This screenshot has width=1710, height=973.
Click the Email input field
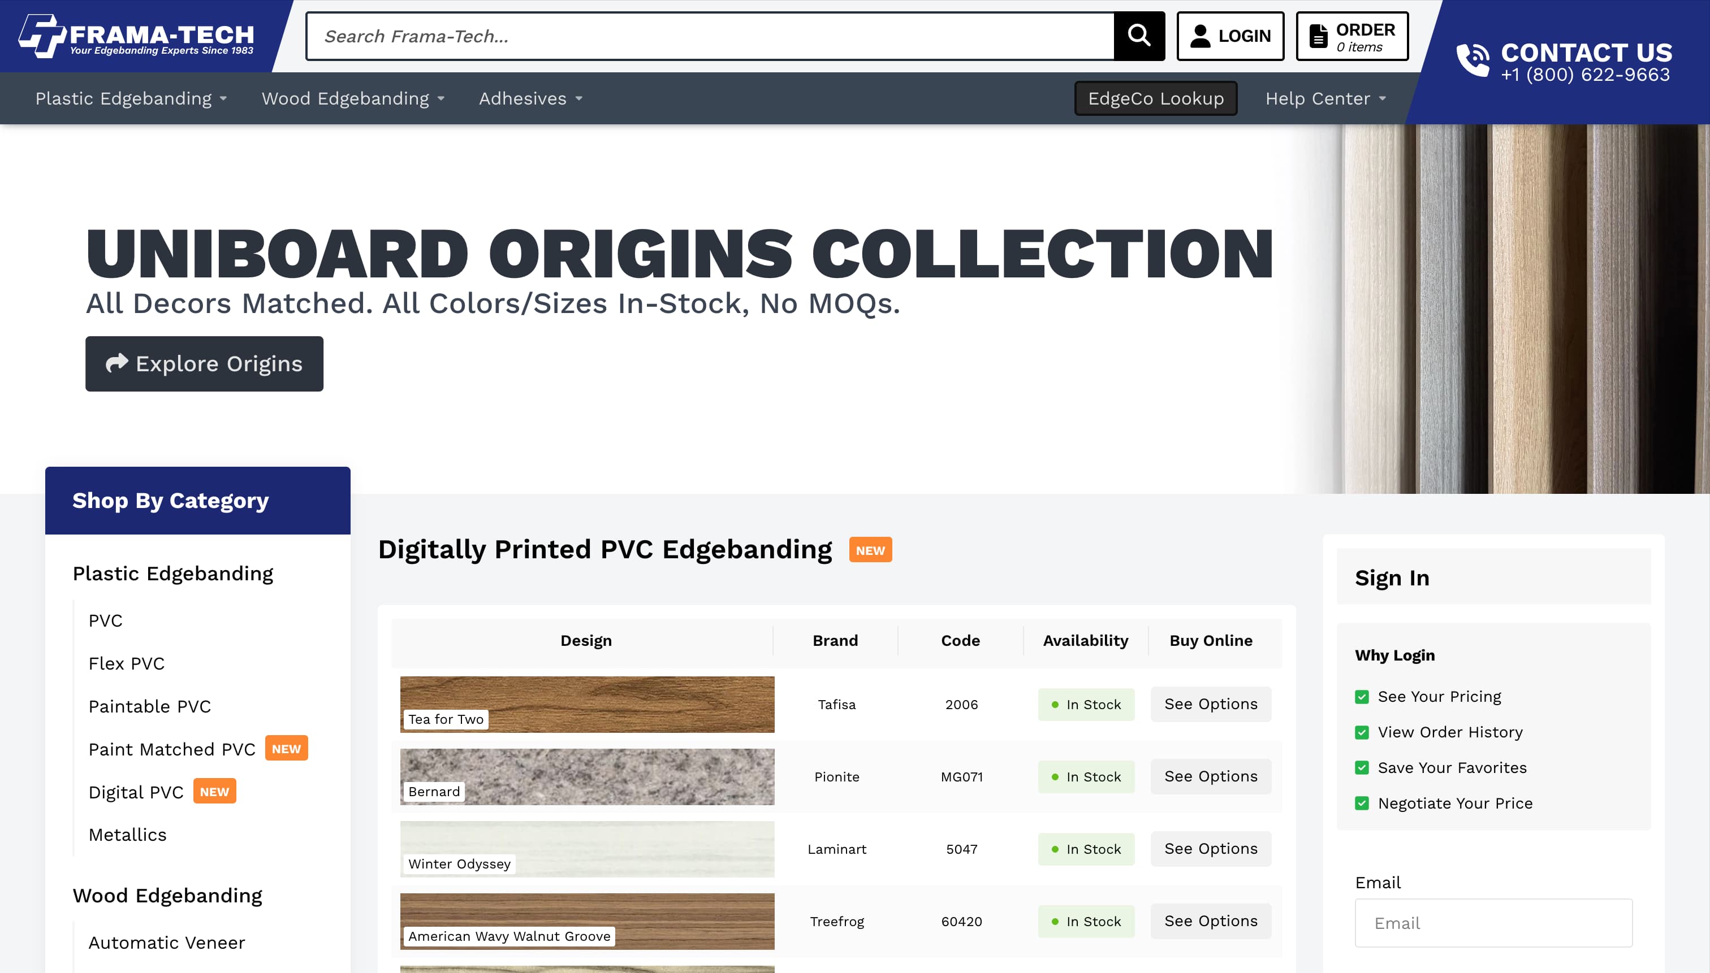pyautogui.click(x=1493, y=923)
